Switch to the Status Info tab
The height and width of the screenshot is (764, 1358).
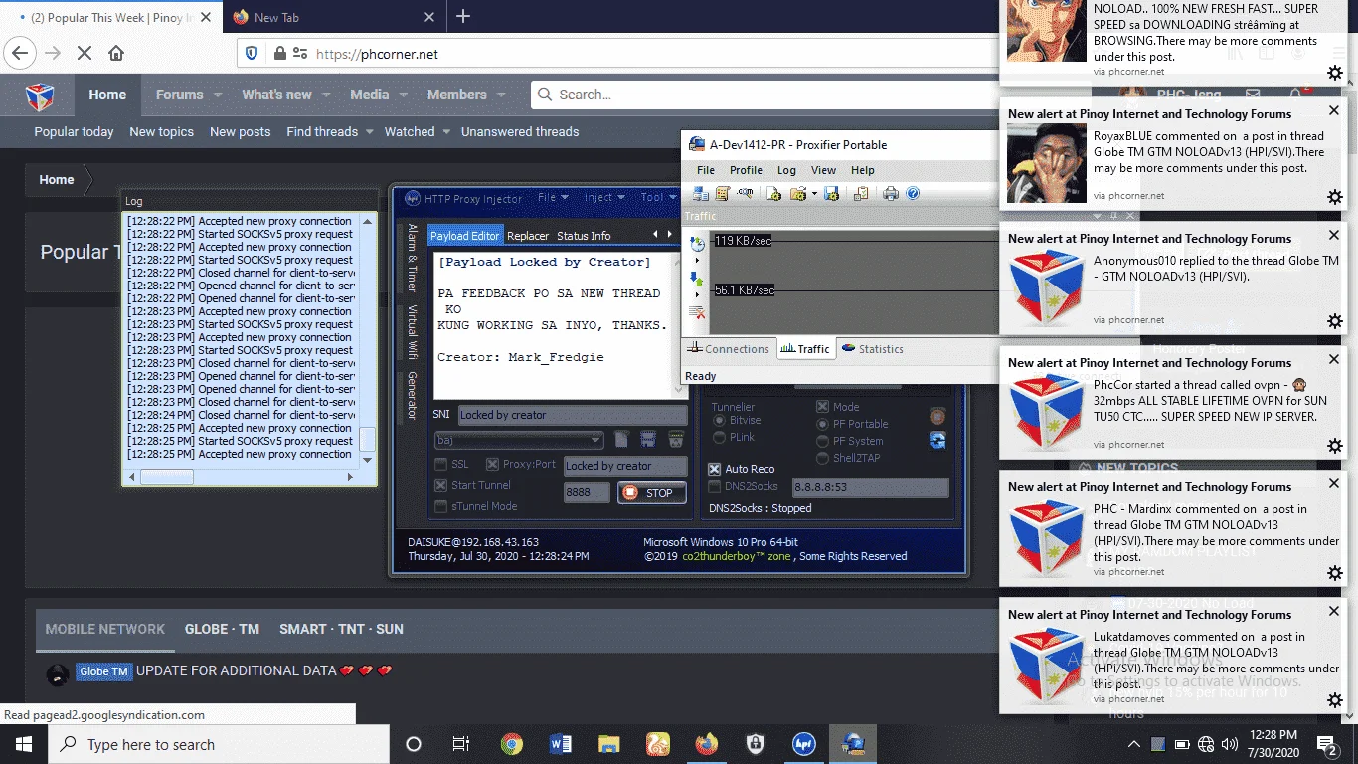584,236
